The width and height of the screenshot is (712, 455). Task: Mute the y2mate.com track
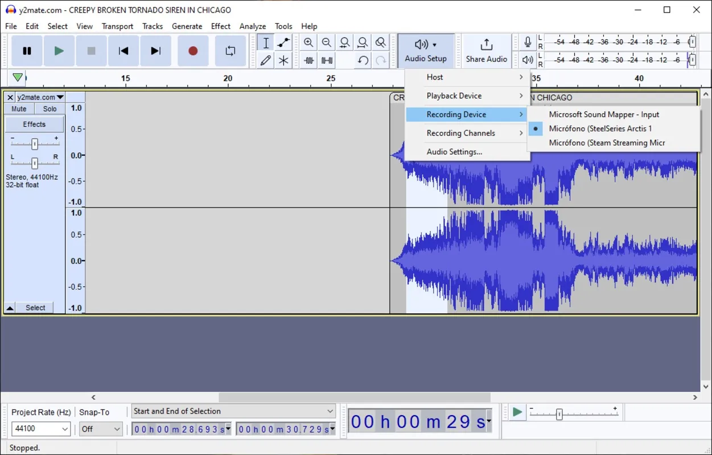(x=19, y=109)
